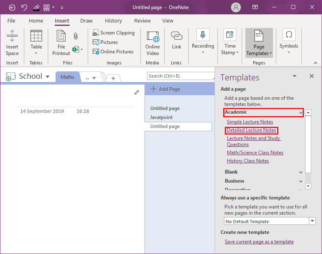This screenshot has width=322, height=254.
Task: Open the Spreadsheet dropdown arrow
Action: (82, 49)
